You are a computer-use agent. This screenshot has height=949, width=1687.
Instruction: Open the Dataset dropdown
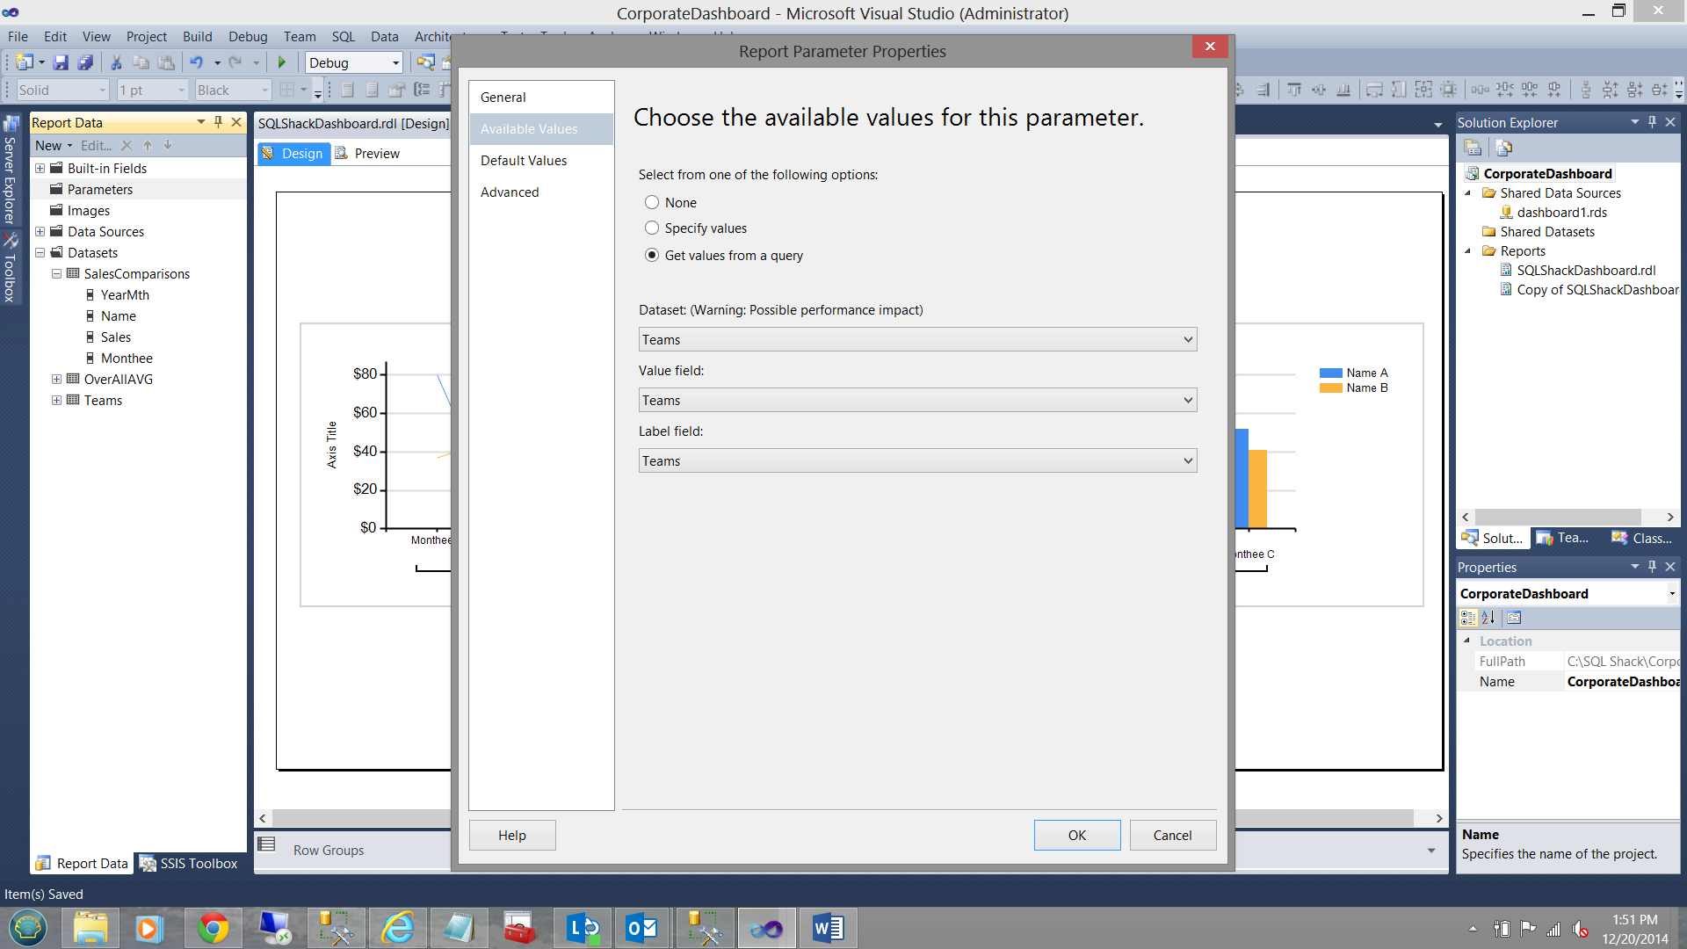click(917, 340)
